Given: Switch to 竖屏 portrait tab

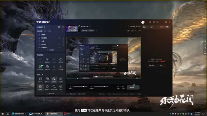Looking at the screenshot, I should pyautogui.click(x=63, y=27).
